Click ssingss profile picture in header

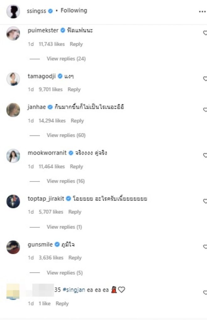pyautogui.click(x=13, y=11)
